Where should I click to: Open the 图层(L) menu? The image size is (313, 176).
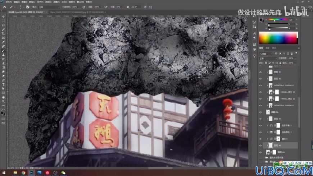pos(32,2)
